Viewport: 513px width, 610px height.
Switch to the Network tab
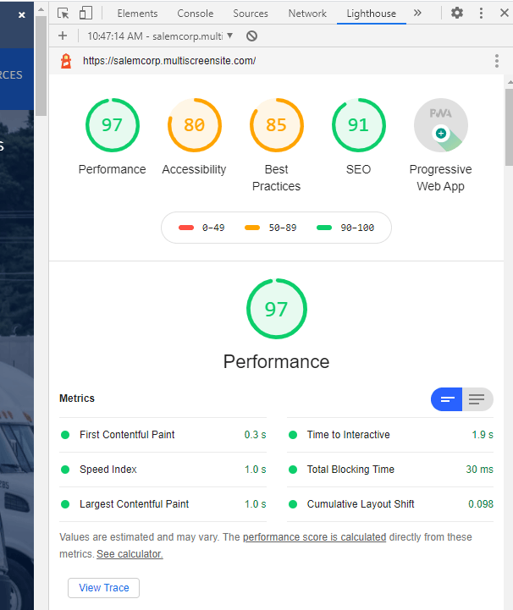pos(307,14)
